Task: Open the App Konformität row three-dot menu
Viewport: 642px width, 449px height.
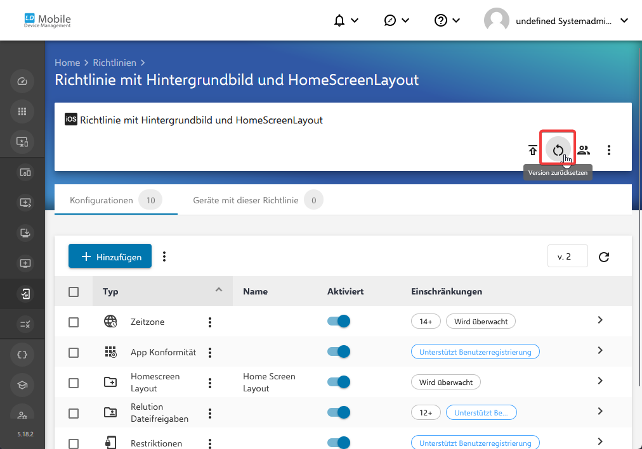Action: click(209, 352)
